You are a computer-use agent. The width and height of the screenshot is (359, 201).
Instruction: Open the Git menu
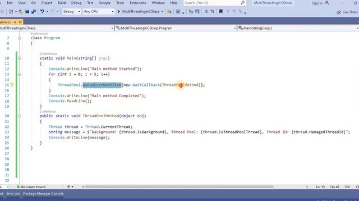34,3
